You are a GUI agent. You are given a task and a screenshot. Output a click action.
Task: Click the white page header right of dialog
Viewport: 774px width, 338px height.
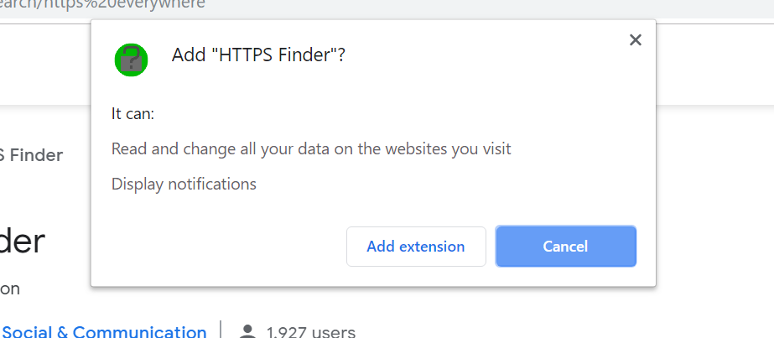[714, 64]
